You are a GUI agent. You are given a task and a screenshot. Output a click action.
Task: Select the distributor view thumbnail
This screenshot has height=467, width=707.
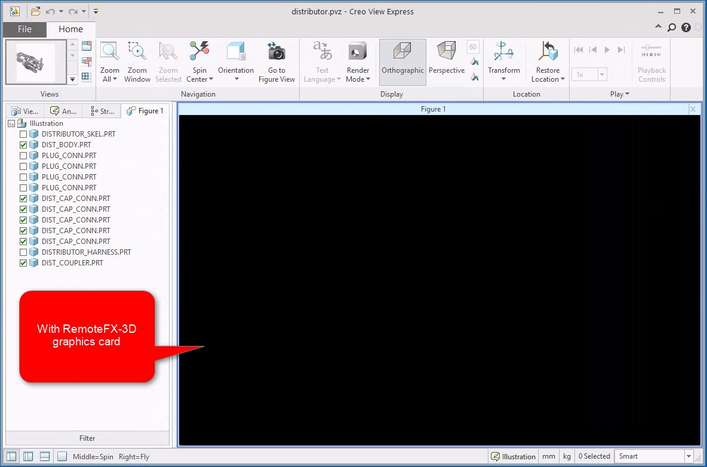[x=36, y=62]
